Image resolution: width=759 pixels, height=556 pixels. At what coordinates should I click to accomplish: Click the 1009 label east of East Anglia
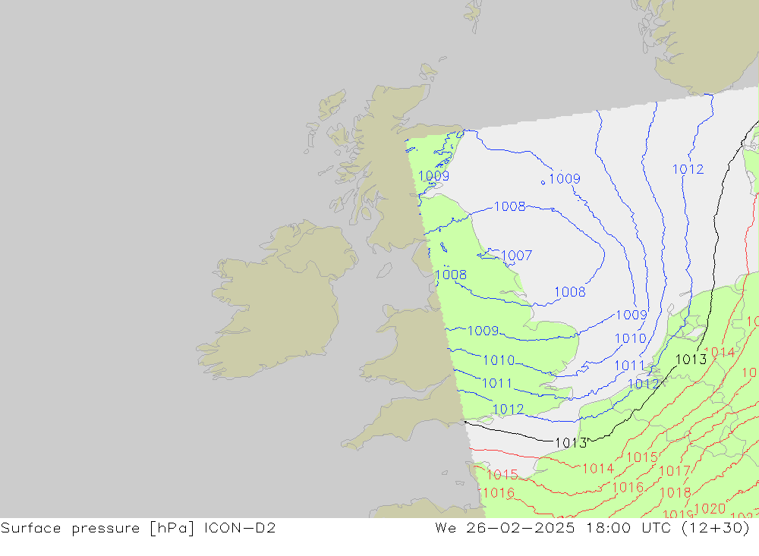tap(631, 315)
